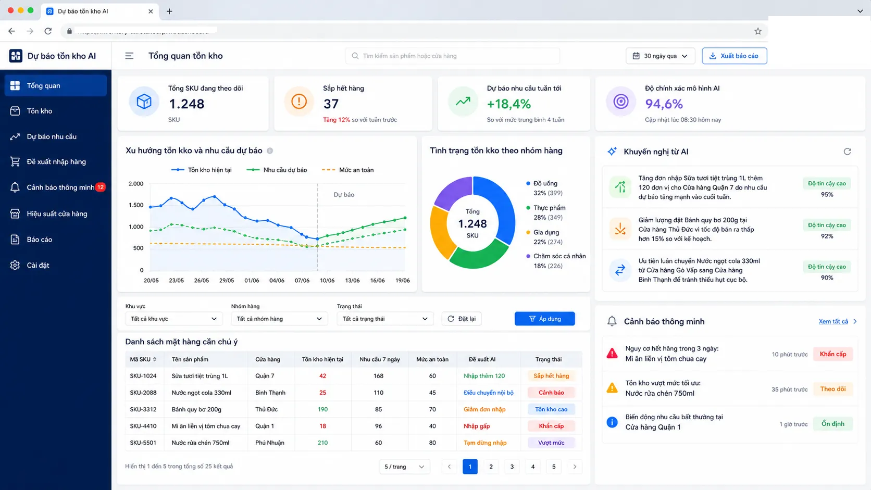Image resolution: width=871 pixels, height=490 pixels.
Task: Click the blue info icon for Biến động nhu cầu alert
Action: 612,422
